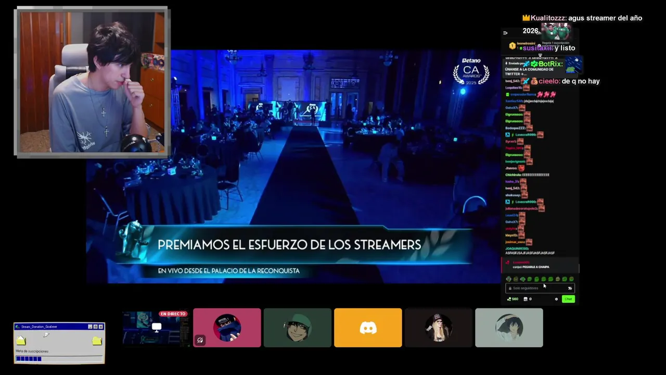Open the username julianadecoratupelo2 in chat
The image size is (666, 375).
coord(521,208)
